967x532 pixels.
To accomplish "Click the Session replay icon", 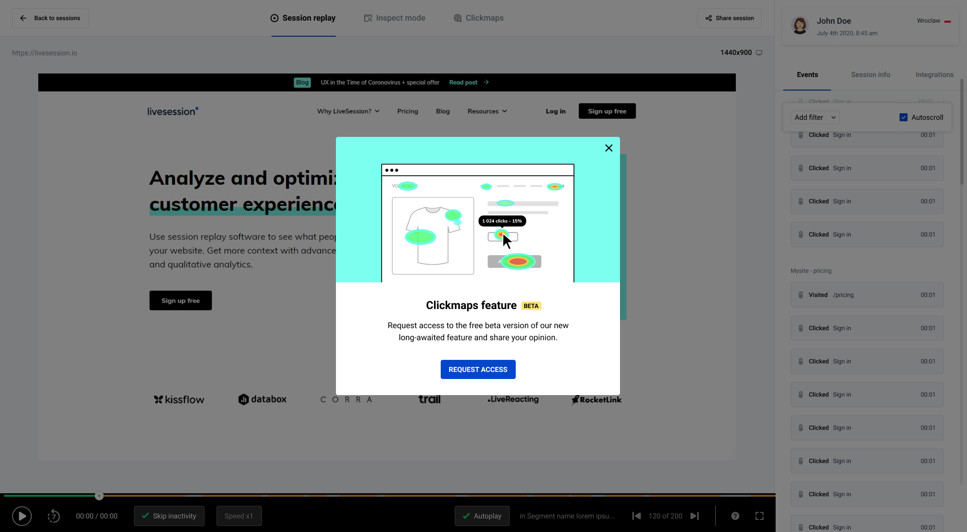I will point(274,18).
